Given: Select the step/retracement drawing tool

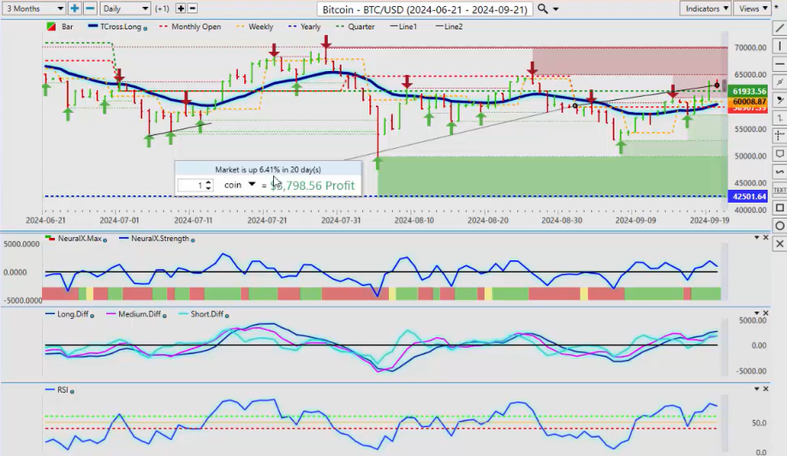Looking at the screenshot, I should click(x=779, y=118).
